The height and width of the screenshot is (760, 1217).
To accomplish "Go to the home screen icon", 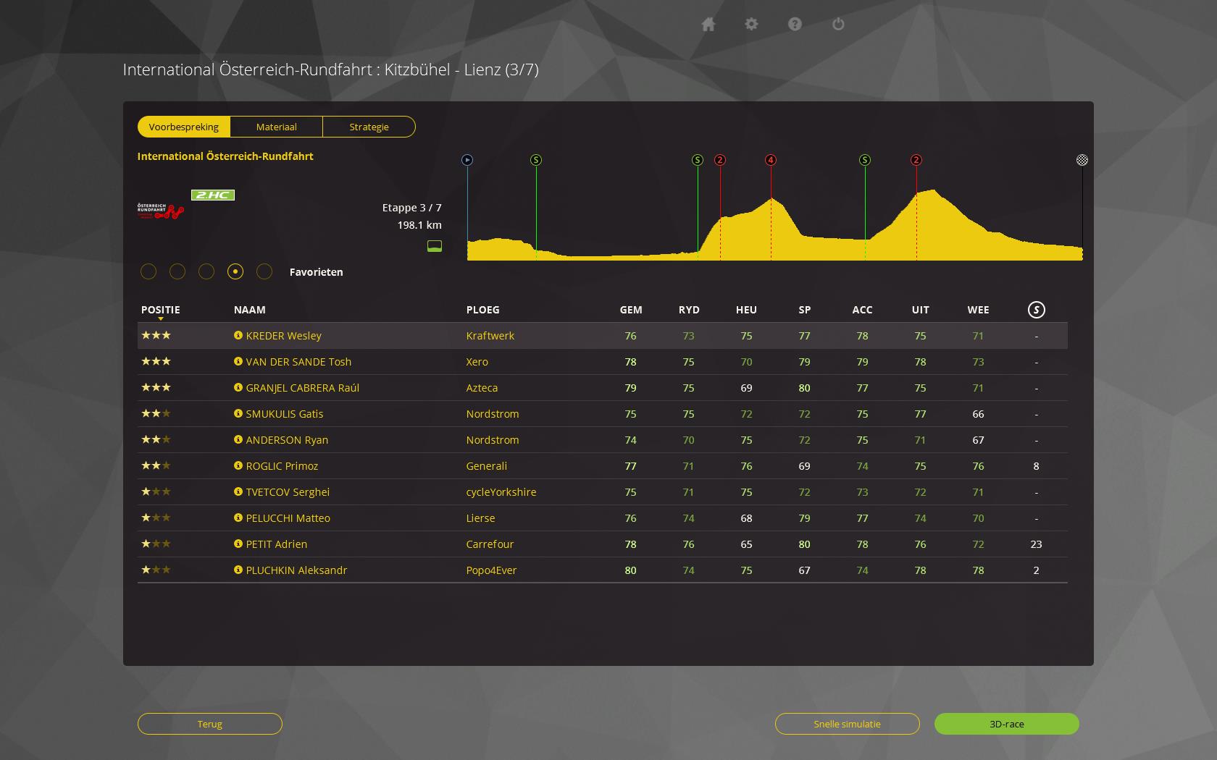I will point(708,25).
